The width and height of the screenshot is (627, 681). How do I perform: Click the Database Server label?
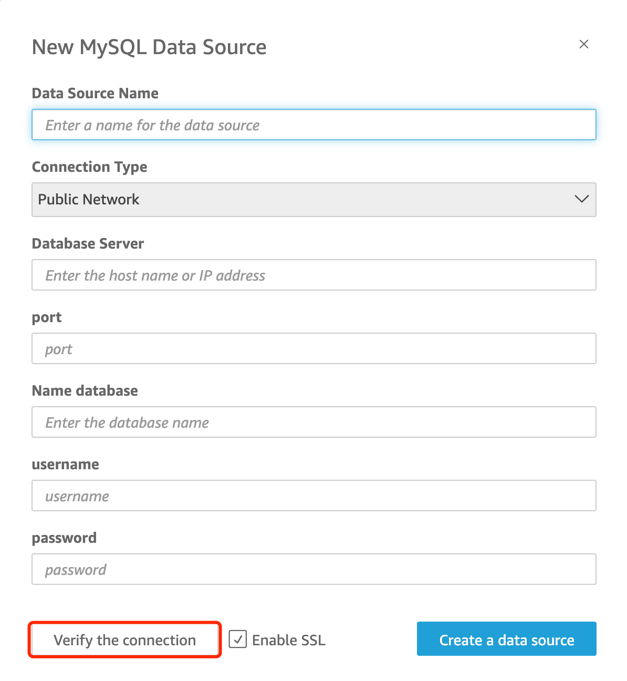[x=88, y=243]
